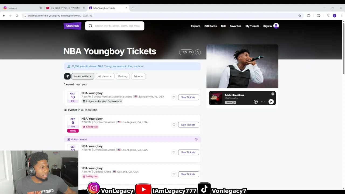This screenshot has width=345, height=194.
Task: Click the Oakland NBA Youngboy event title
Action: point(92,168)
